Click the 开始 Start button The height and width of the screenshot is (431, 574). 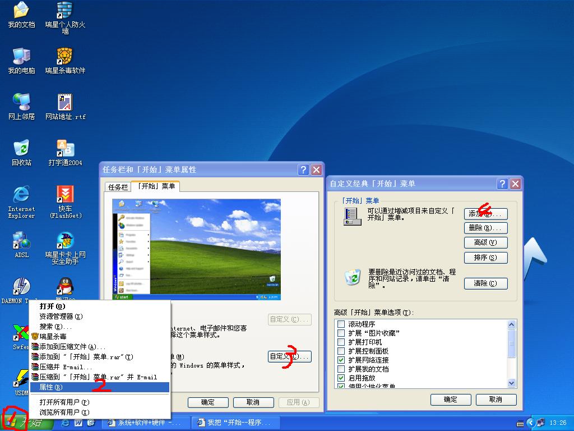(x=26, y=423)
